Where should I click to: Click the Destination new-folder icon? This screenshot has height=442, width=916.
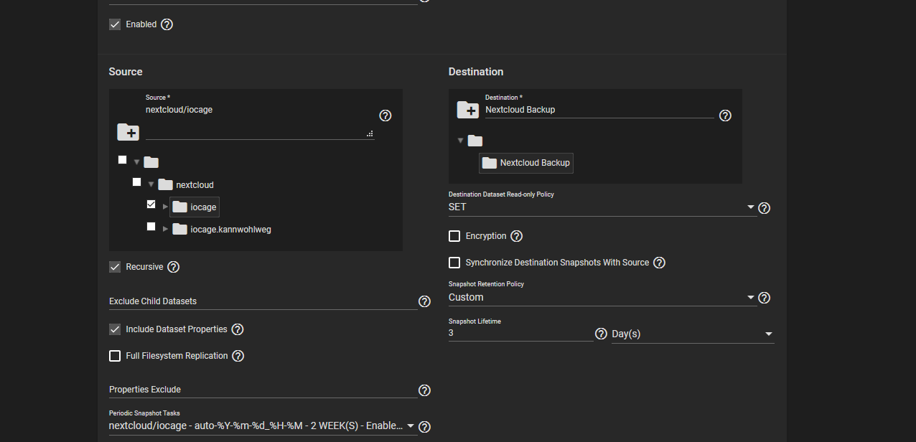[468, 110]
